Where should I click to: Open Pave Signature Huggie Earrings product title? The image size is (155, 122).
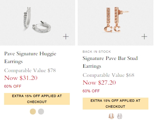30,57
